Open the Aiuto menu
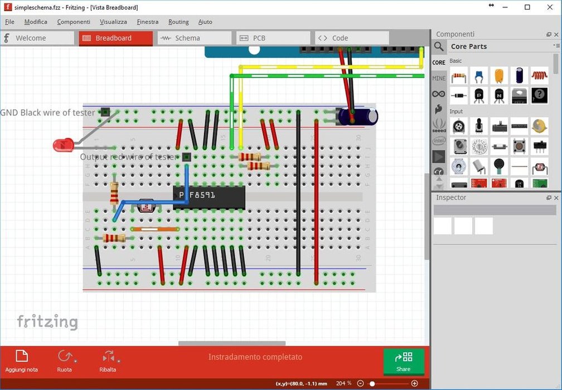 coord(205,22)
